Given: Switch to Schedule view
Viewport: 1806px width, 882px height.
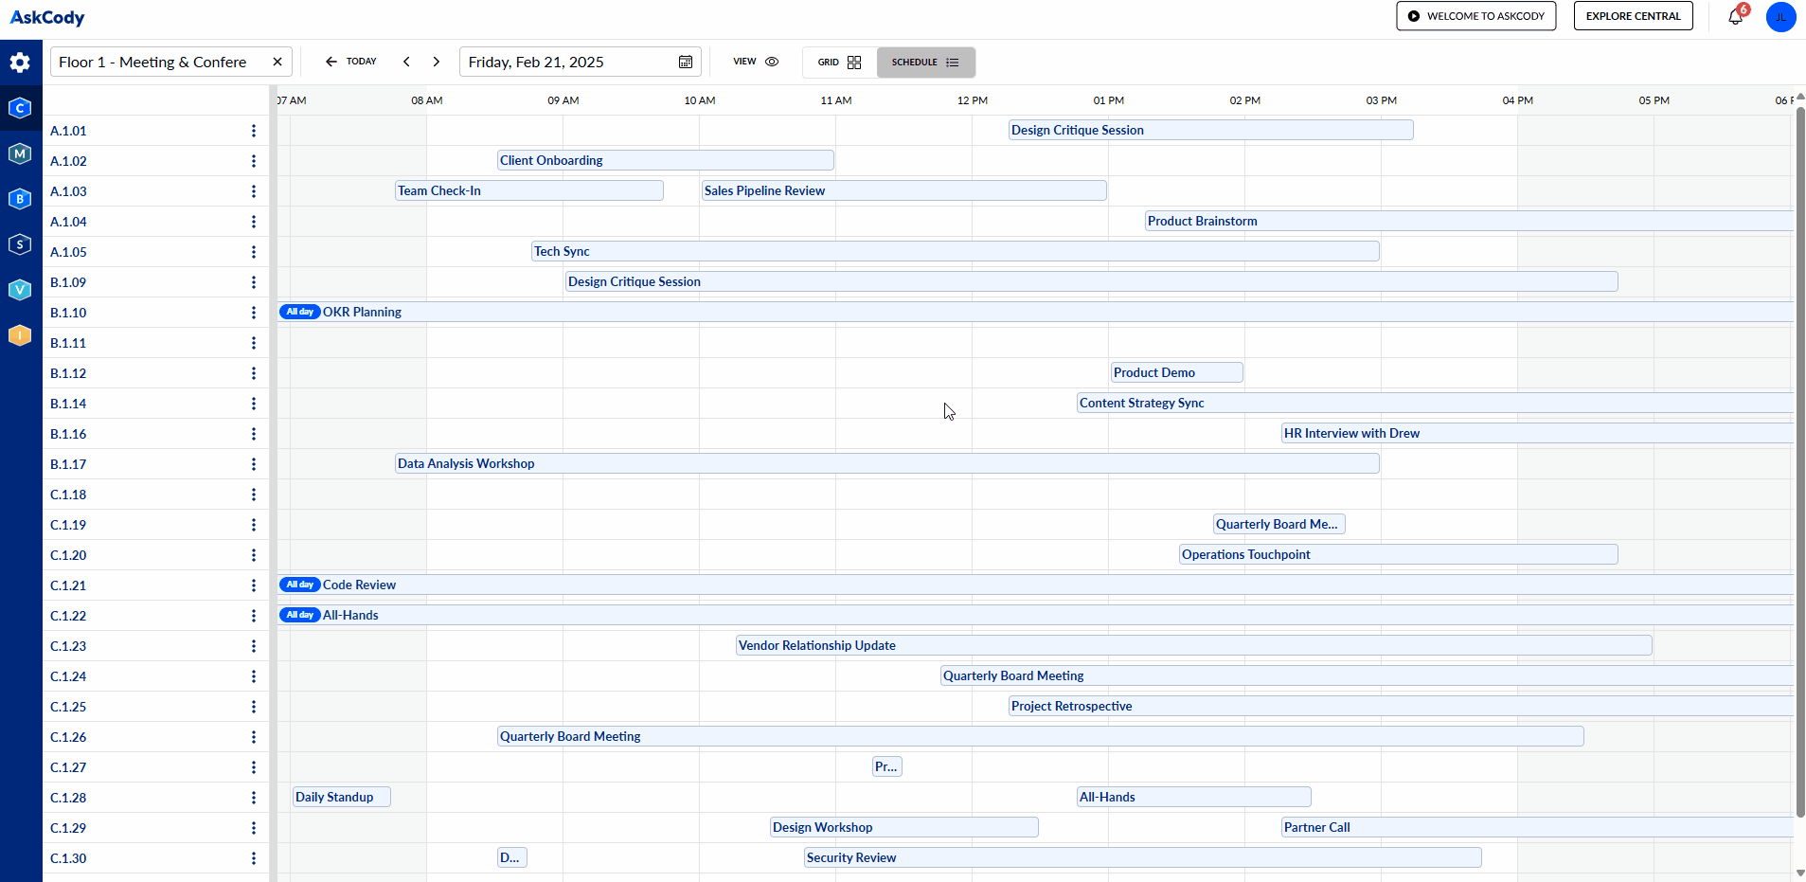Looking at the screenshot, I should point(925,63).
